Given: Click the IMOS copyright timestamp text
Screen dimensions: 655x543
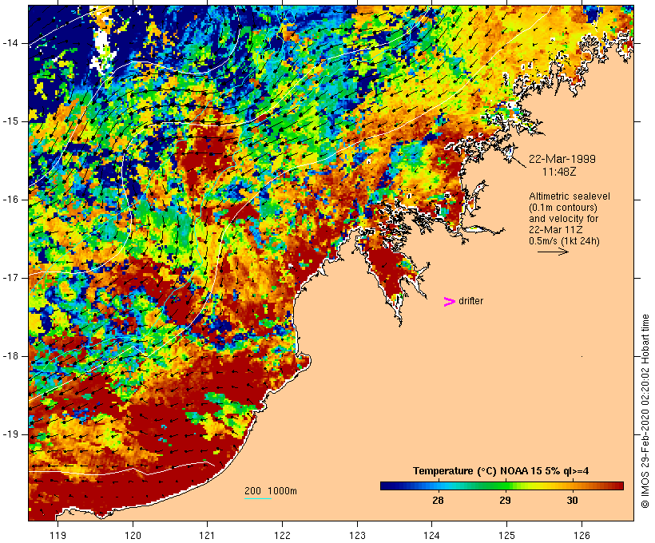Looking at the screenshot, I should click(645, 411).
